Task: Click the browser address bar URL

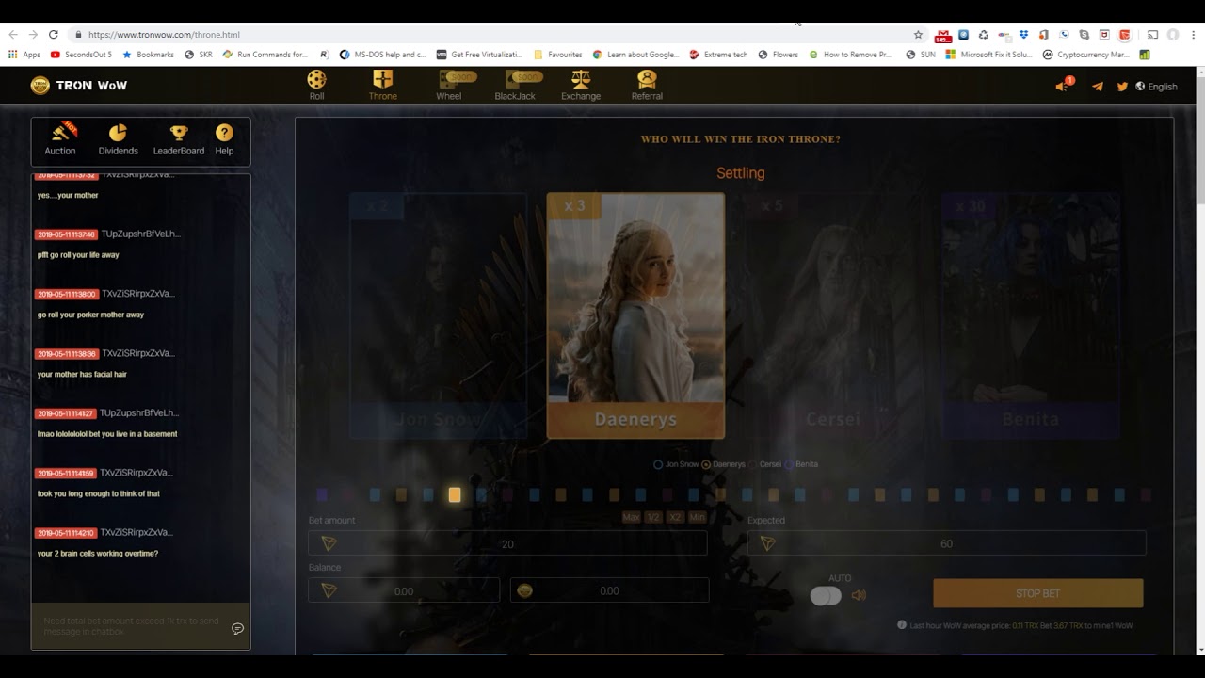Action: tap(164, 35)
